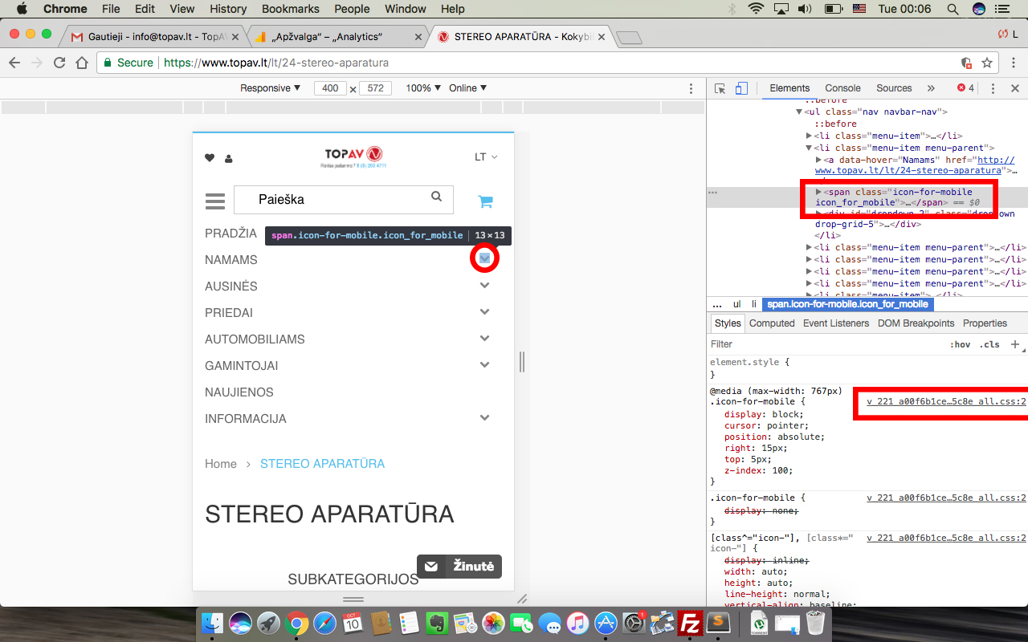Open the App Store from the Dock
This screenshot has width=1028, height=642.
pos(606,623)
